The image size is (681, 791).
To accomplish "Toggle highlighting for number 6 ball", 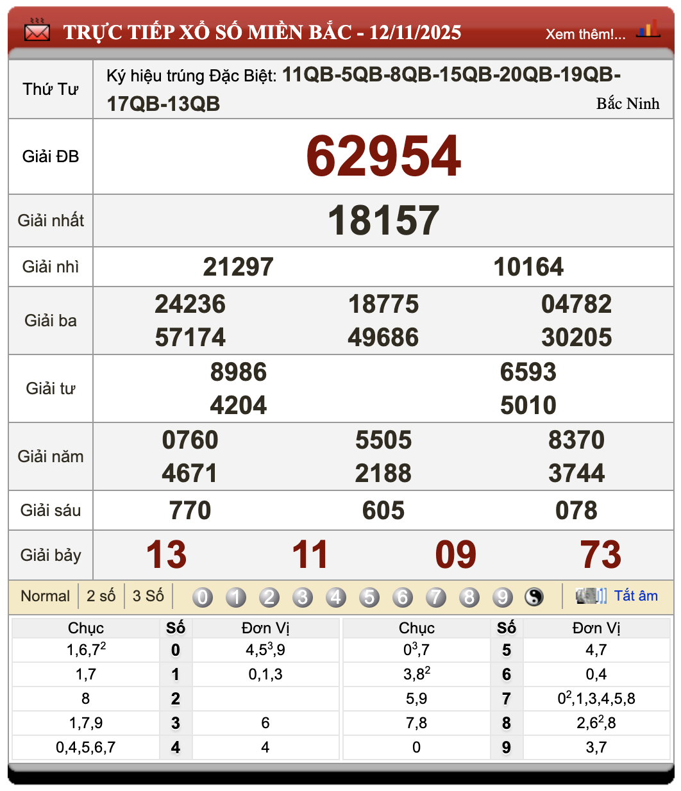I will click(x=403, y=596).
